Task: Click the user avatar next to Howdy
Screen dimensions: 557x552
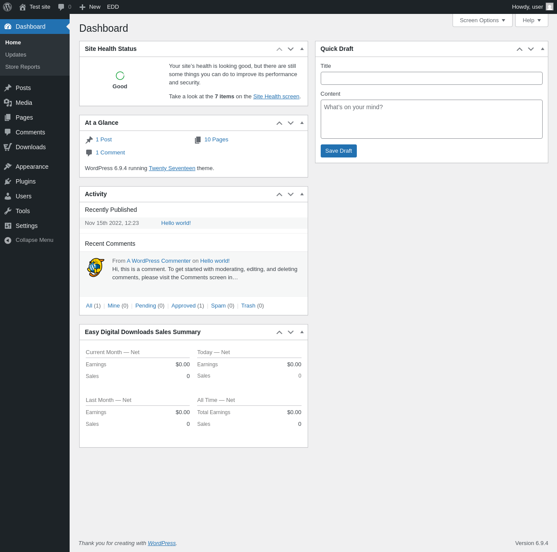Action: [x=550, y=7]
